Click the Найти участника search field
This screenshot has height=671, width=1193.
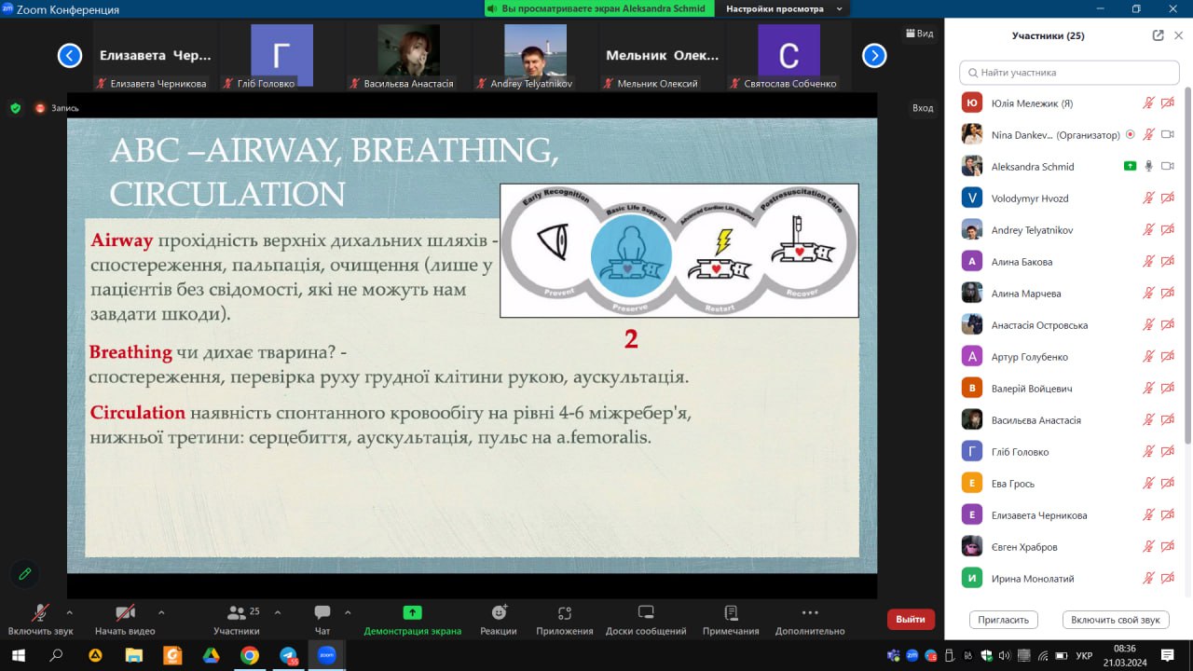[1071, 72]
